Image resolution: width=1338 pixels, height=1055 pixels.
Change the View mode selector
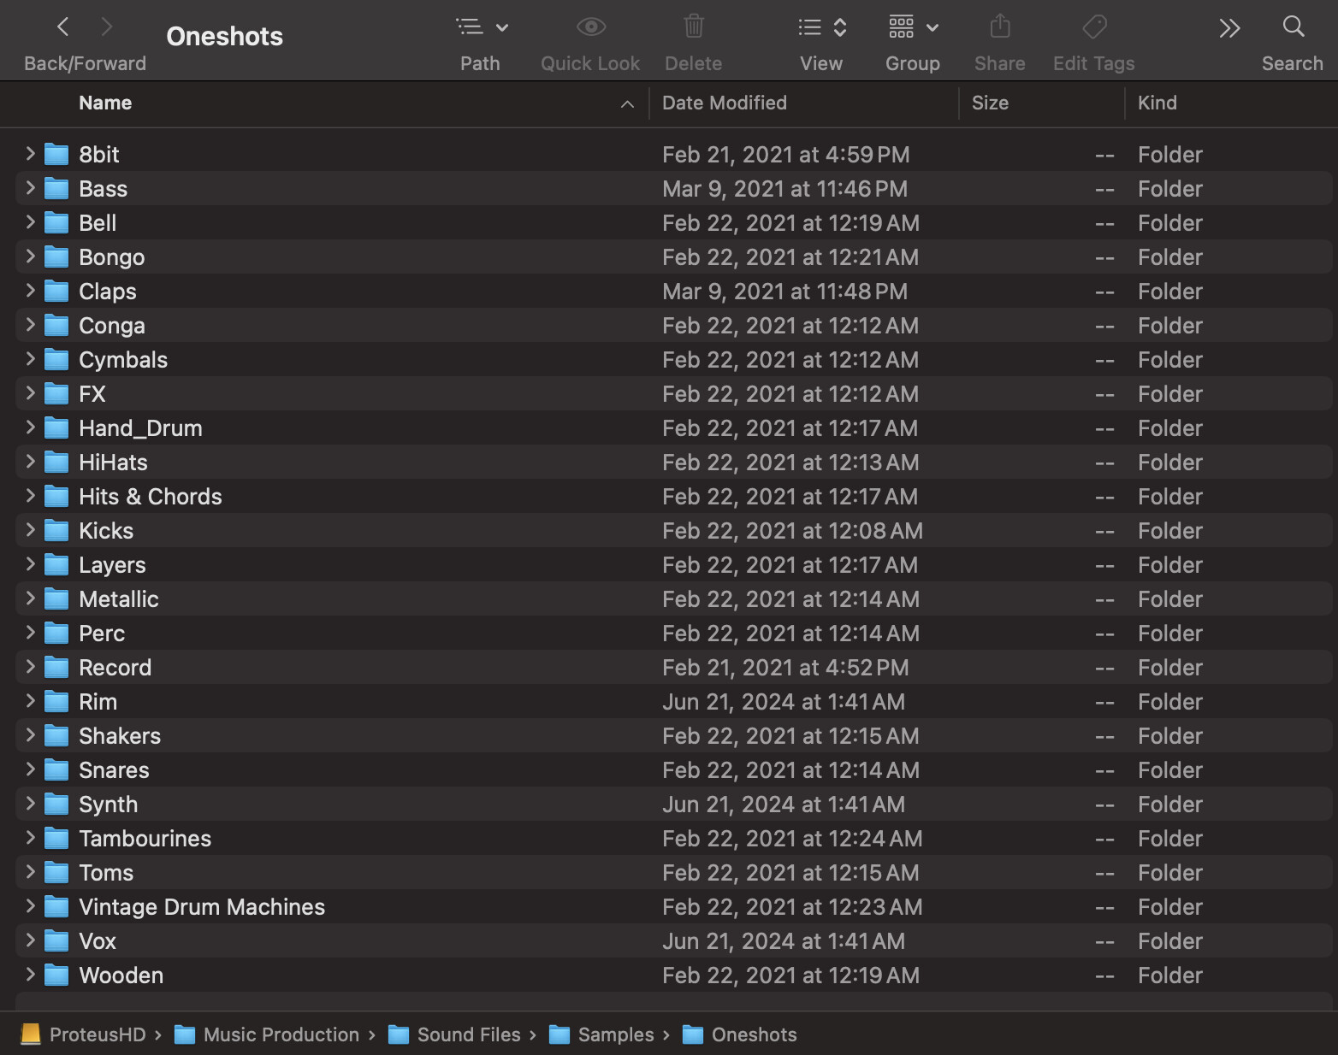point(821,27)
